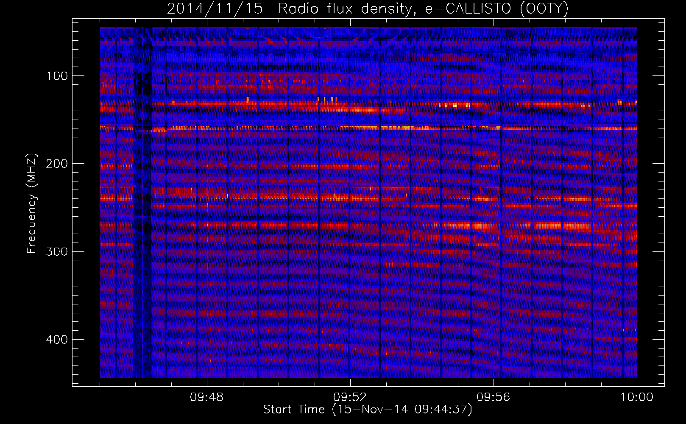This screenshot has width=686, height=424.
Task: Click the plot title '2014/11/15 Radio flux density, e-CALLISTO (OOTY)'
Action: pyautogui.click(x=367, y=8)
